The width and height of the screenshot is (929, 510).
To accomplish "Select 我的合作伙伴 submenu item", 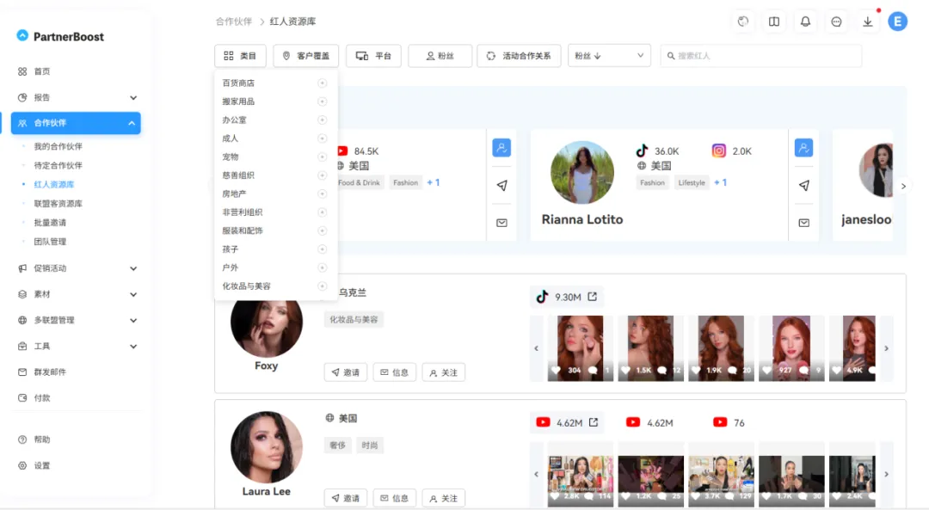I will [x=58, y=146].
